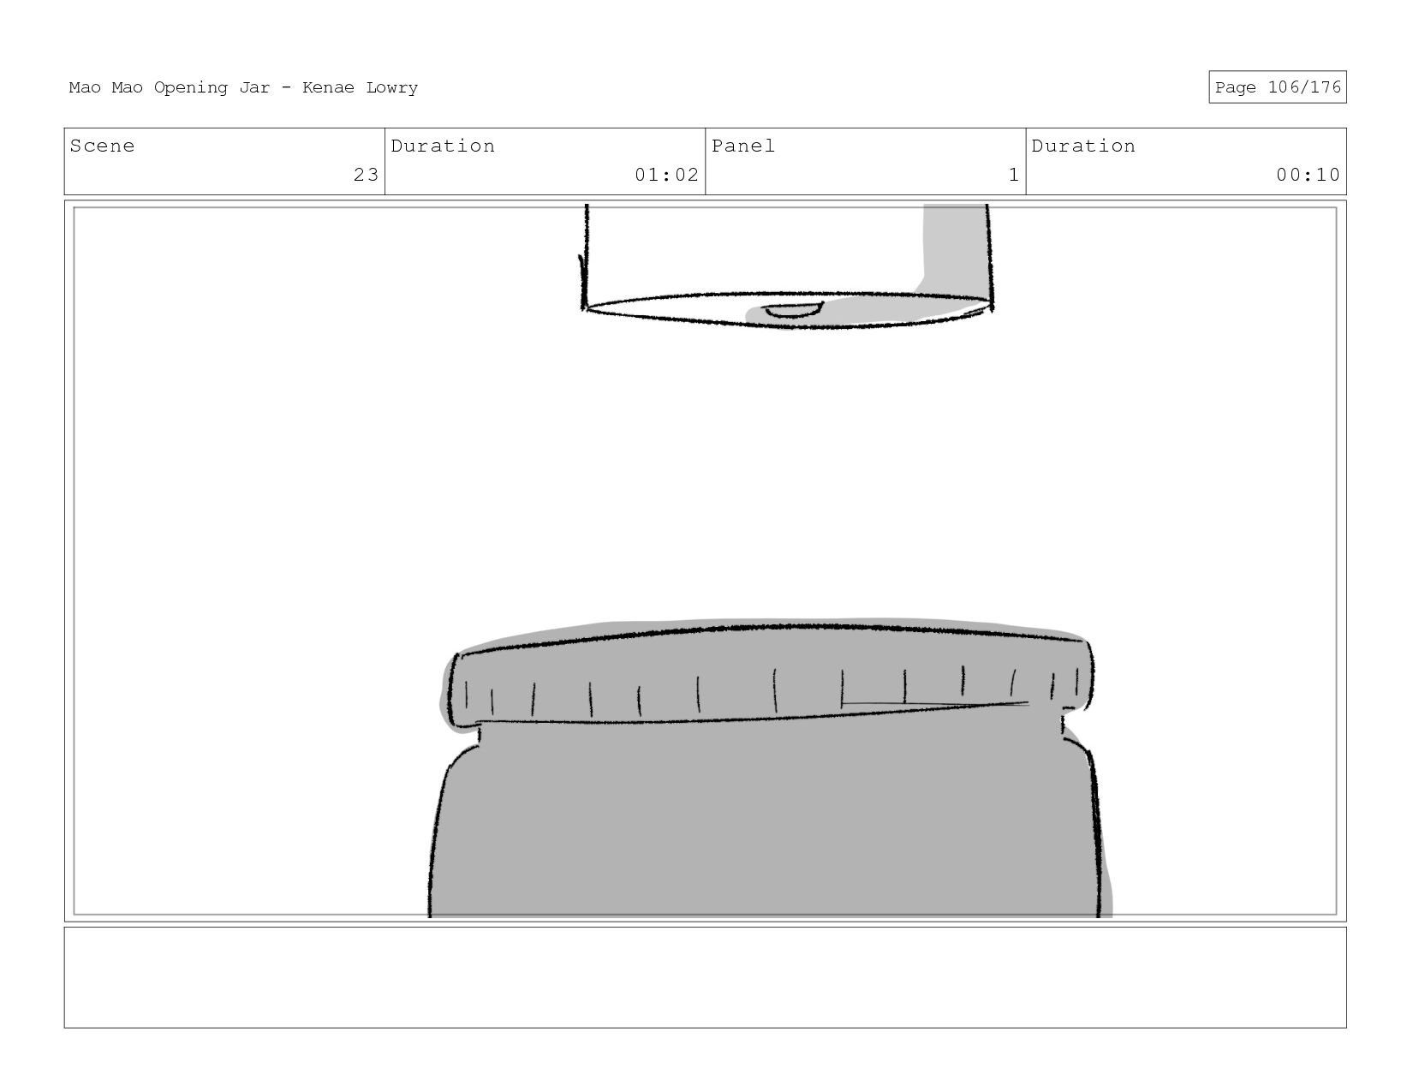
Task: Click the title 'Mao Mao Opening Jar - Kenae Lowry'
Action: click(243, 87)
